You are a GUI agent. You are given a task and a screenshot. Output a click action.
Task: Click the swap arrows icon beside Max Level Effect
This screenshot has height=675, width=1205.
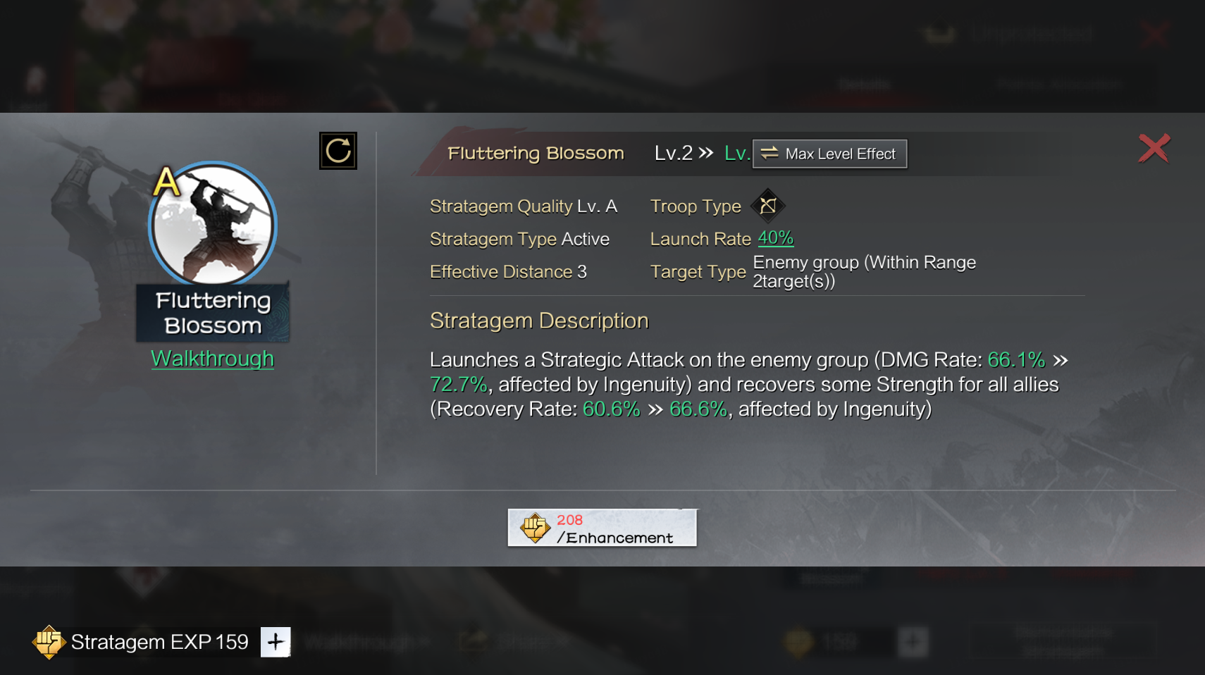[x=770, y=153]
